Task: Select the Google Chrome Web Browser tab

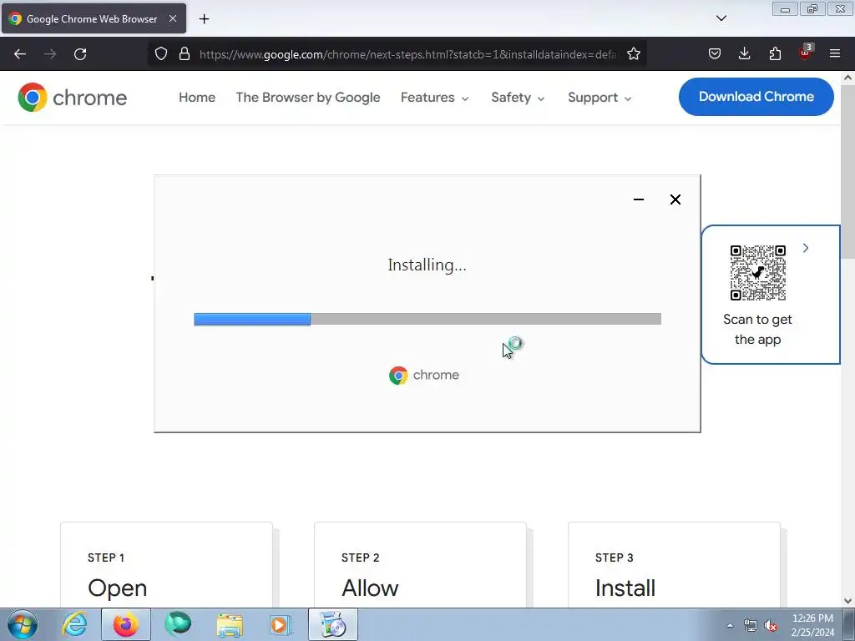Action: click(x=94, y=18)
